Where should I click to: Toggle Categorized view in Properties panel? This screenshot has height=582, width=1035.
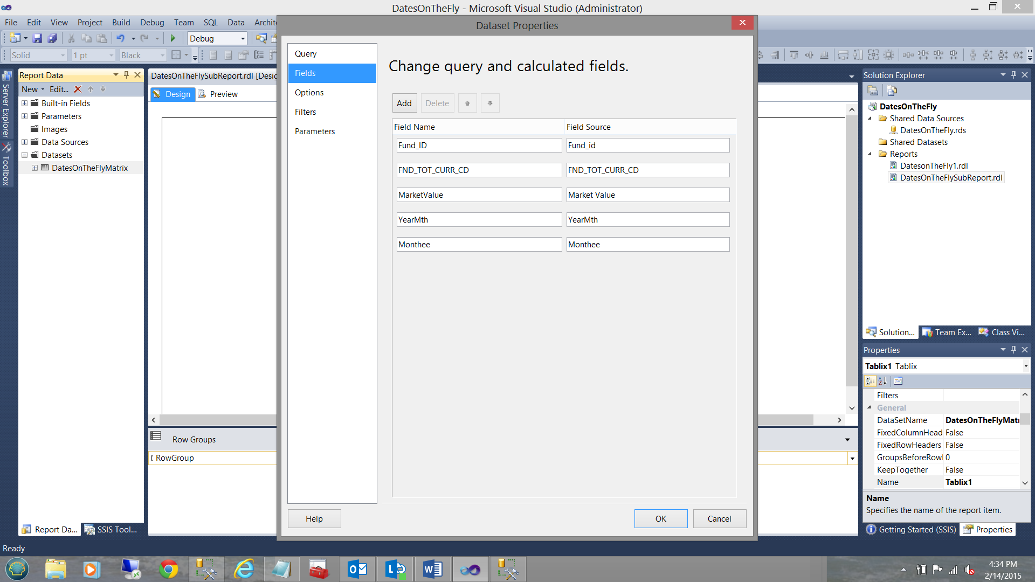coord(870,381)
